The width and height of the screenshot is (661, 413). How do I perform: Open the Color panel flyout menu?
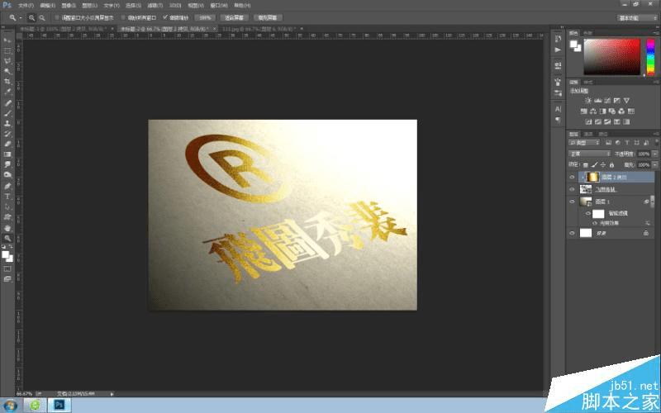pos(656,33)
